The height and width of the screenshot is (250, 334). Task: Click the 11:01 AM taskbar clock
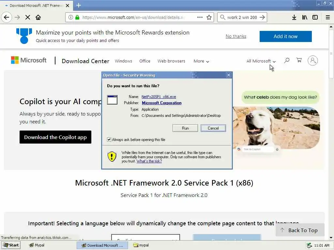pyautogui.click(x=322, y=245)
